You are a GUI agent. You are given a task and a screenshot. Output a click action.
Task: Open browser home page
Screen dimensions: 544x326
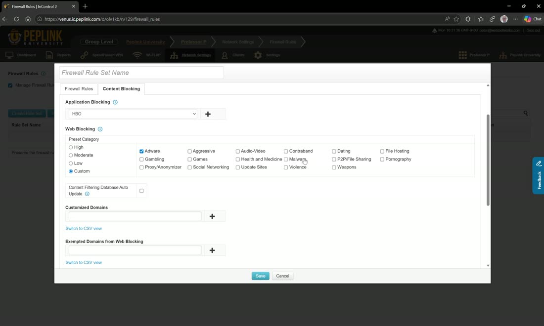pyautogui.click(x=28, y=19)
